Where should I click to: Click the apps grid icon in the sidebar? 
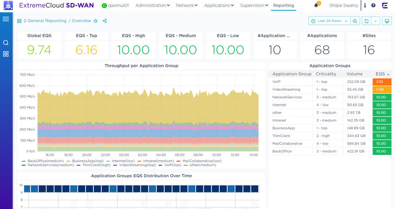tap(6, 54)
